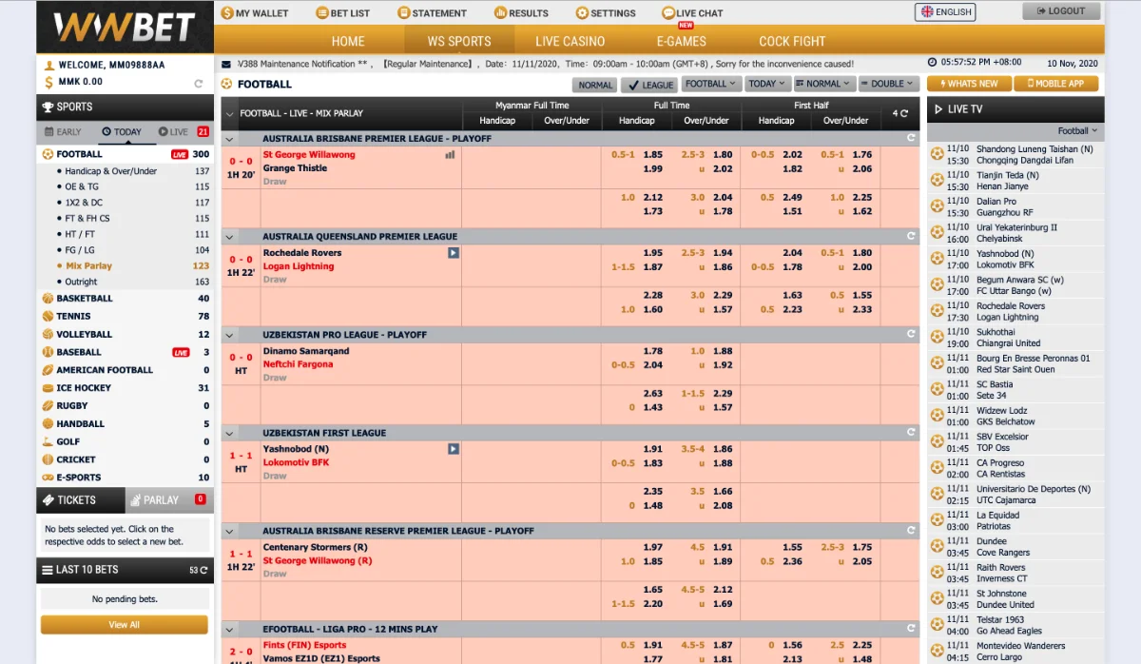The image size is (1141, 664).
Task: Switch sports filter to Early
Action: [x=64, y=132]
